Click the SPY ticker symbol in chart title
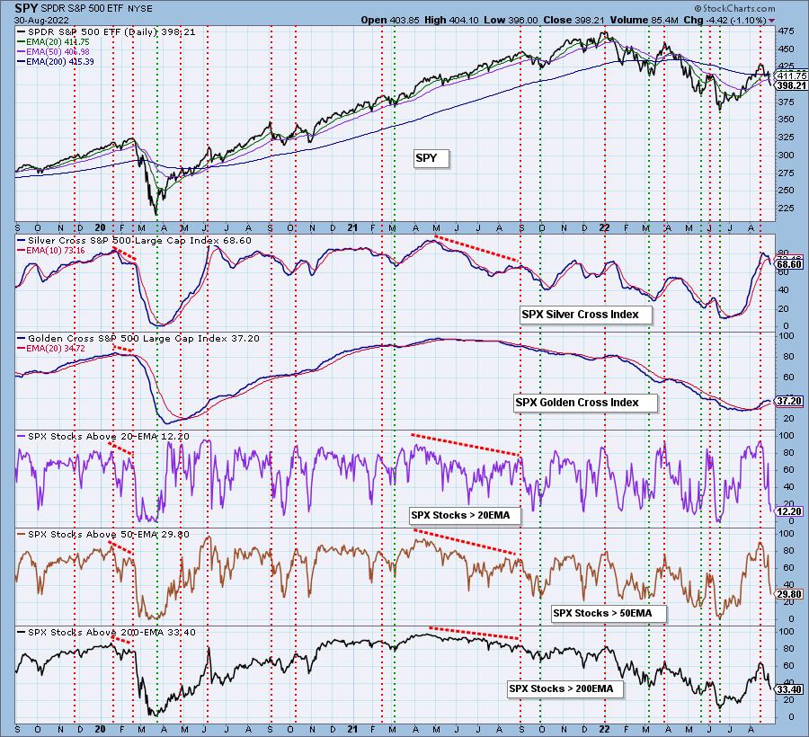The height and width of the screenshot is (737, 809). 25,9
